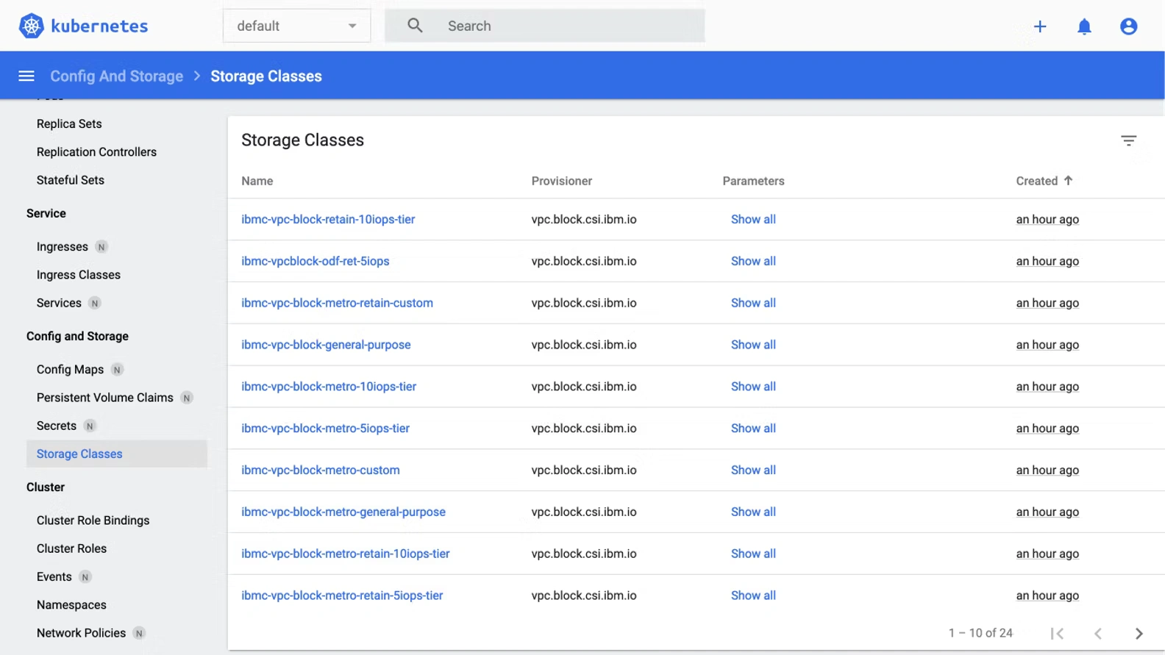Sort table by Name column header
Image resolution: width=1165 pixels, height=655 pixels.
[x=257, y=181]
